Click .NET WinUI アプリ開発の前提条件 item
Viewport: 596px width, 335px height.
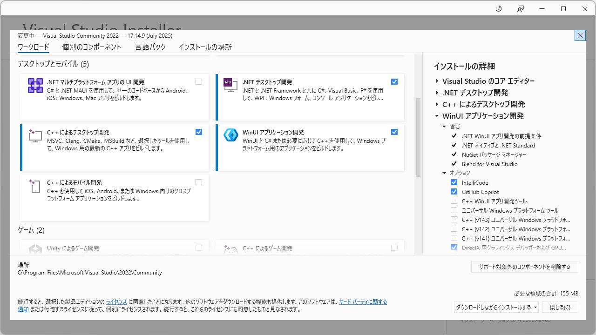(x=501, y=136)
